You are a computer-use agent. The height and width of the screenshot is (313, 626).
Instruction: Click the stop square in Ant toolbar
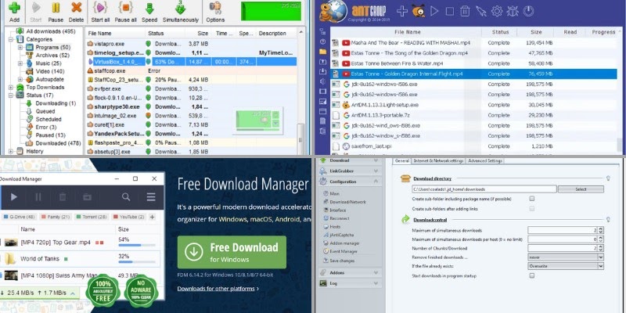tap(449, 11)
